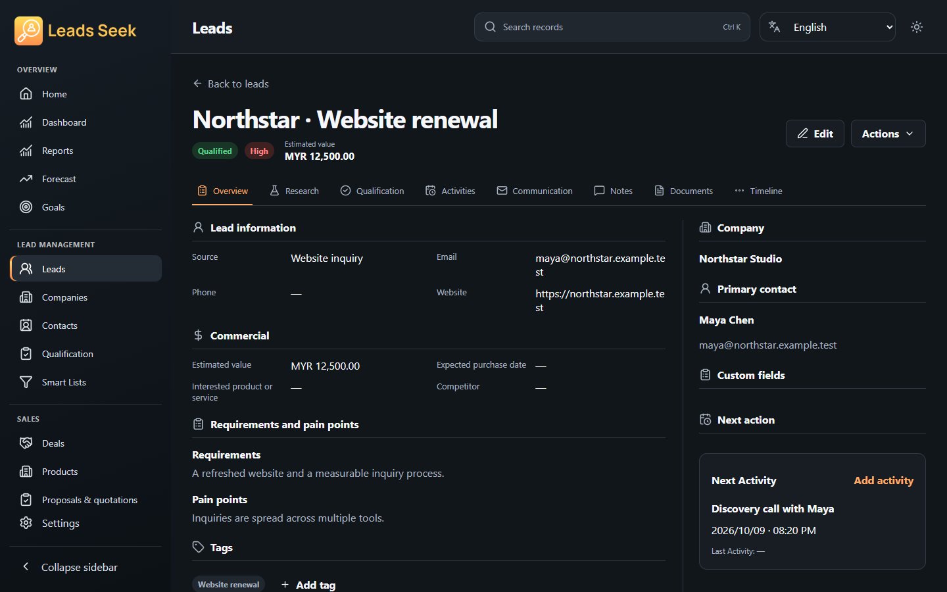Open the Documents tab
The width and height of the screenshot is (947, 592).
pyautogui.click(x=684, y=191)
